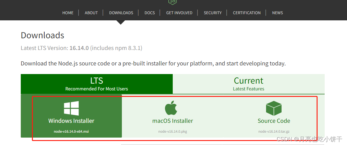Screen dimensions: 347x145
Task: Open the HOME nav item
Action: (x=68, y=13)
